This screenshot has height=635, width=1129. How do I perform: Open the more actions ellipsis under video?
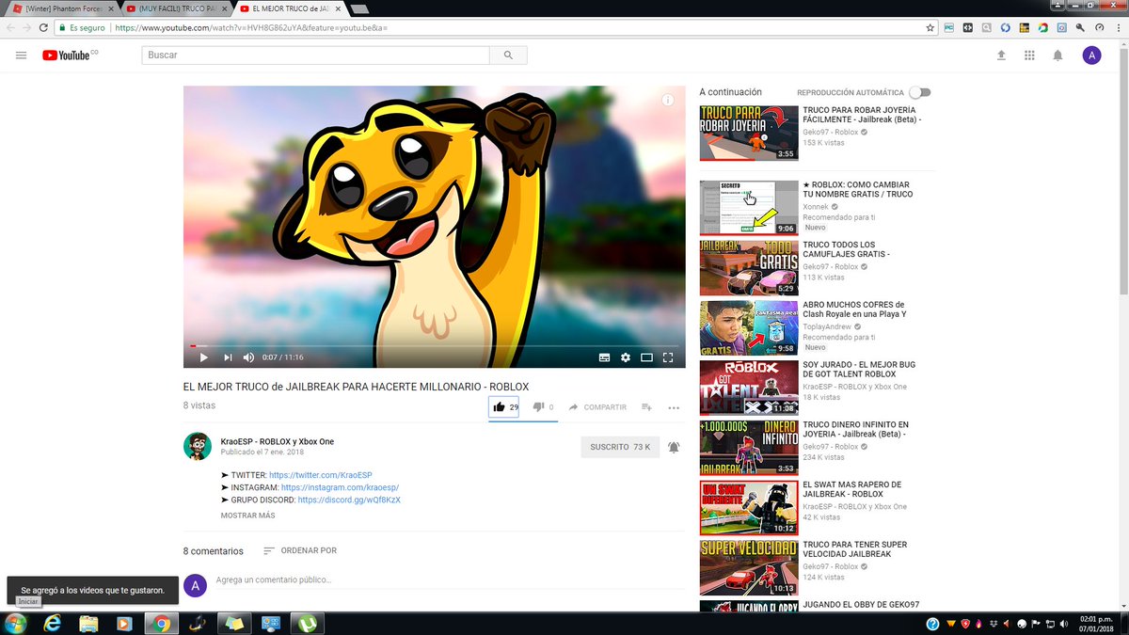(x=674, y=407)
